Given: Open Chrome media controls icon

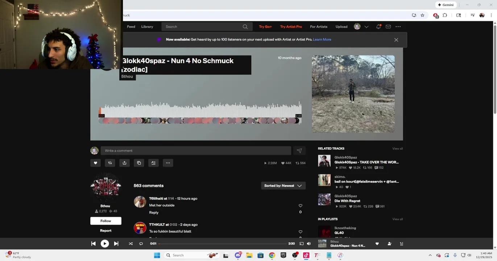Looking at the screenshot, I should (472, 15).
